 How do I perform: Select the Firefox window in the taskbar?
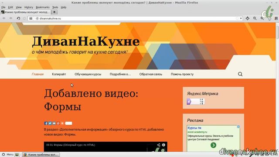41,155
